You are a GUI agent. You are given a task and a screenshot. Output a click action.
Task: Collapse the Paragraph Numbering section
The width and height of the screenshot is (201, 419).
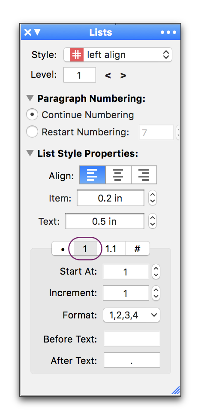tap(31, 98)
